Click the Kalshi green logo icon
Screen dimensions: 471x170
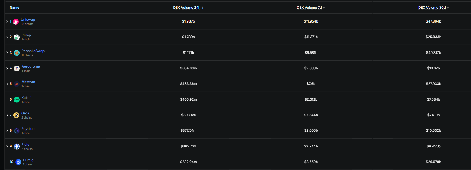click(x=17, y=100)
